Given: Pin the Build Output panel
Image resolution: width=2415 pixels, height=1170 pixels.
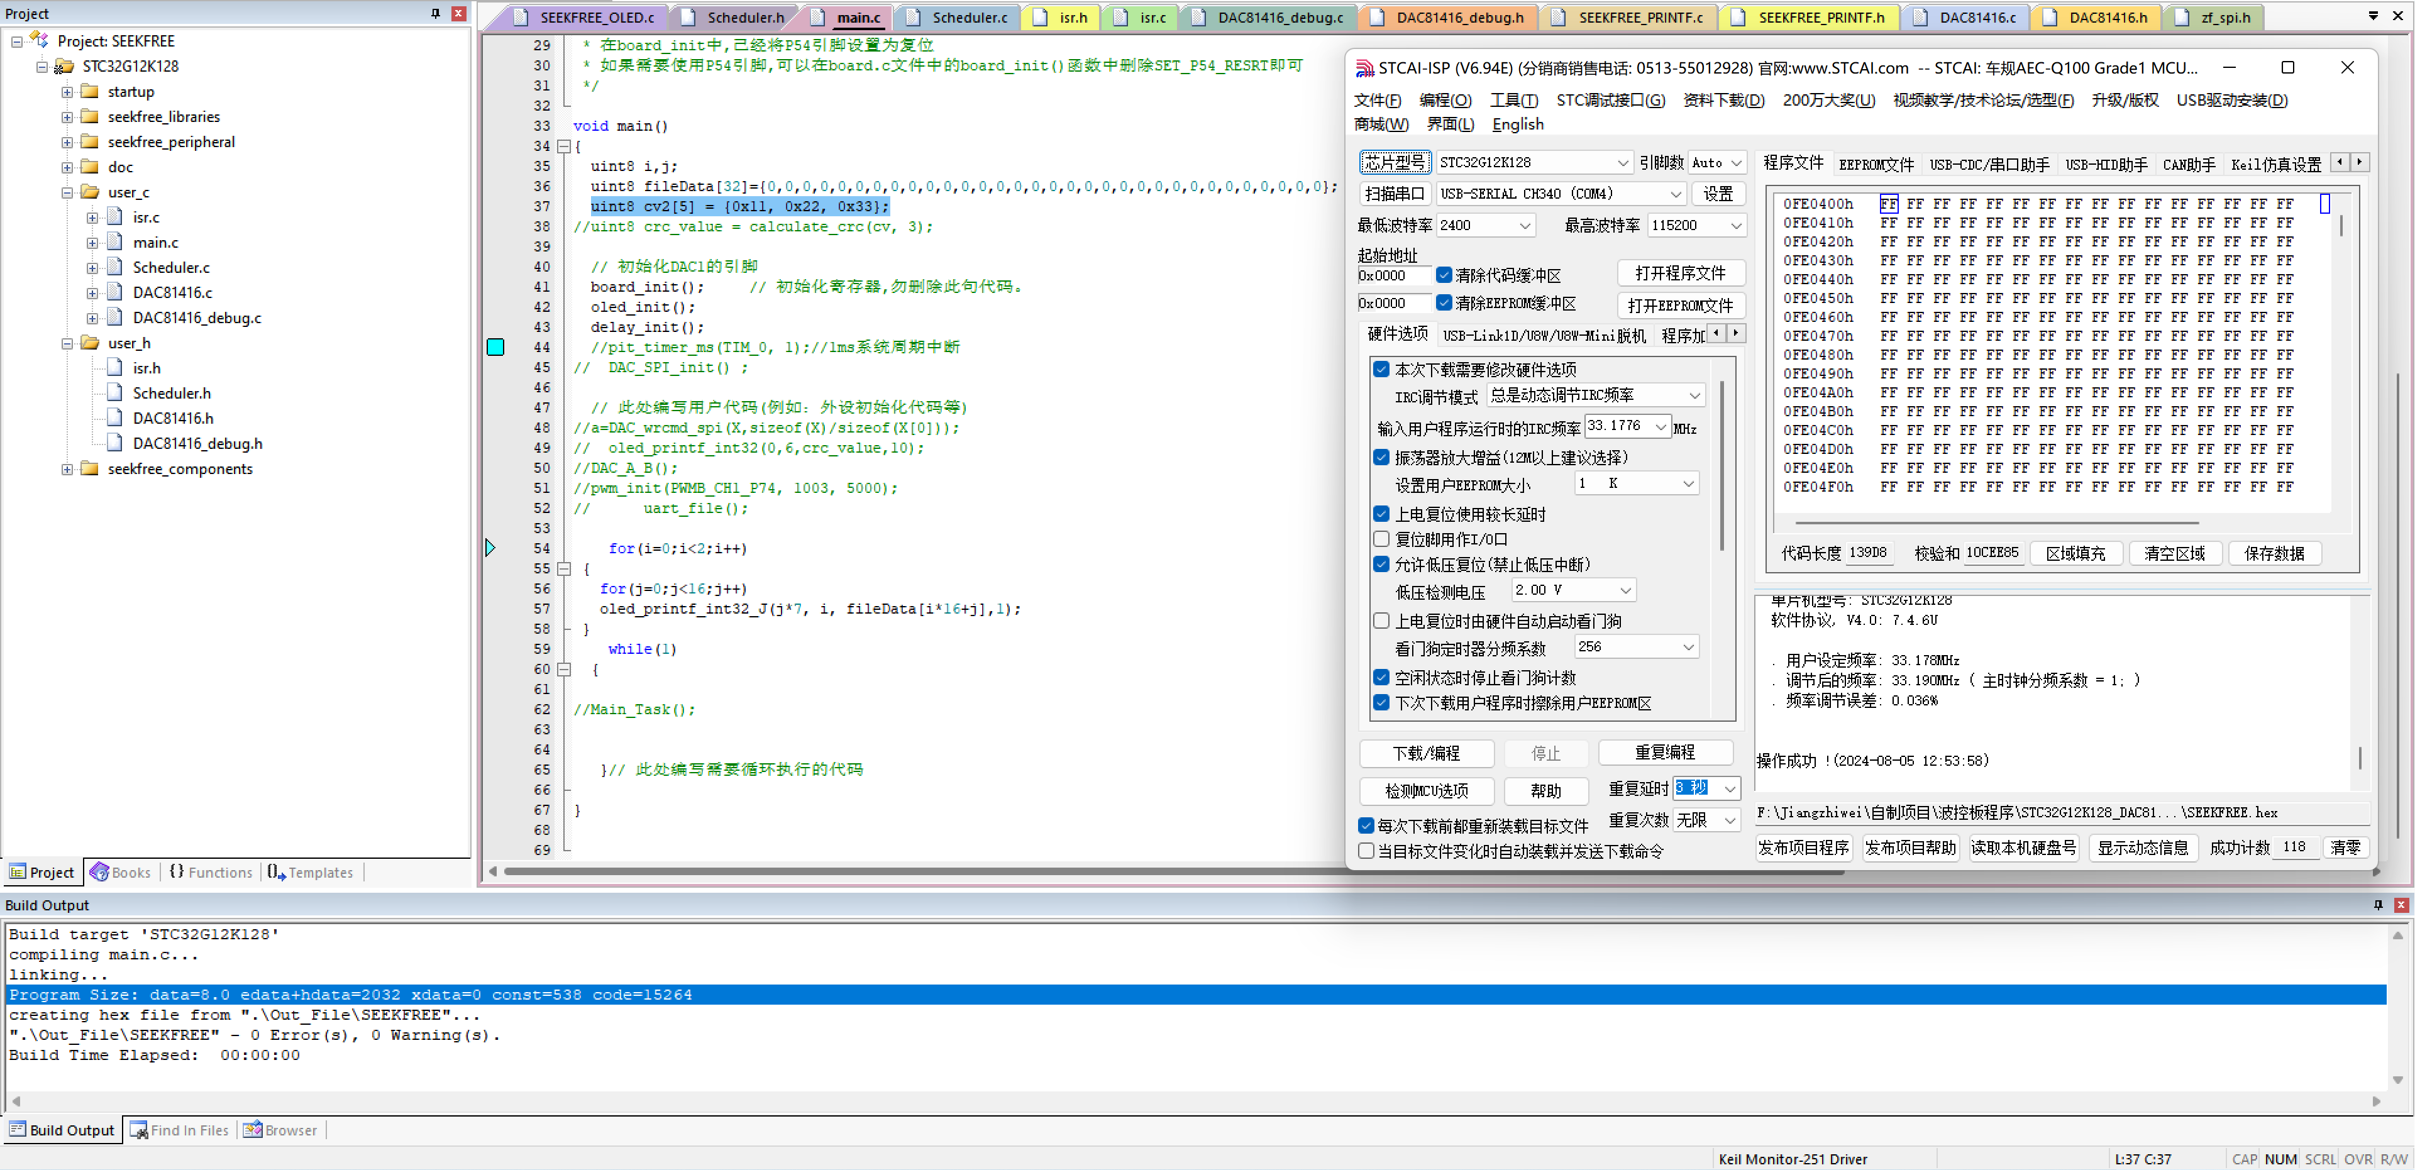Looking at the screenshot, I should (2377, 905).
